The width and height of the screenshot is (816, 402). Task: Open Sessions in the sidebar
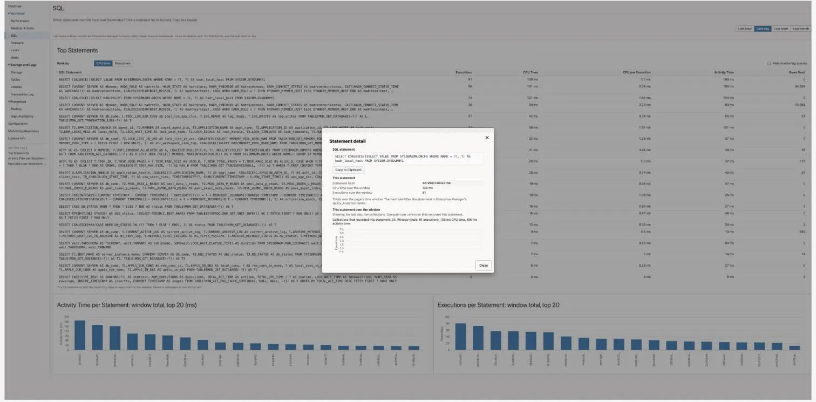coord(17,43)
